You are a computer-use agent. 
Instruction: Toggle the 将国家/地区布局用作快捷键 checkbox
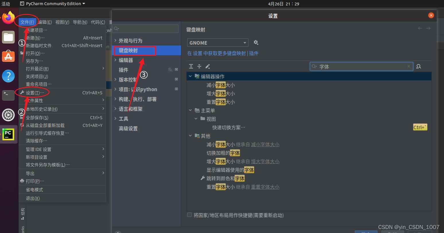pos(189,215)
